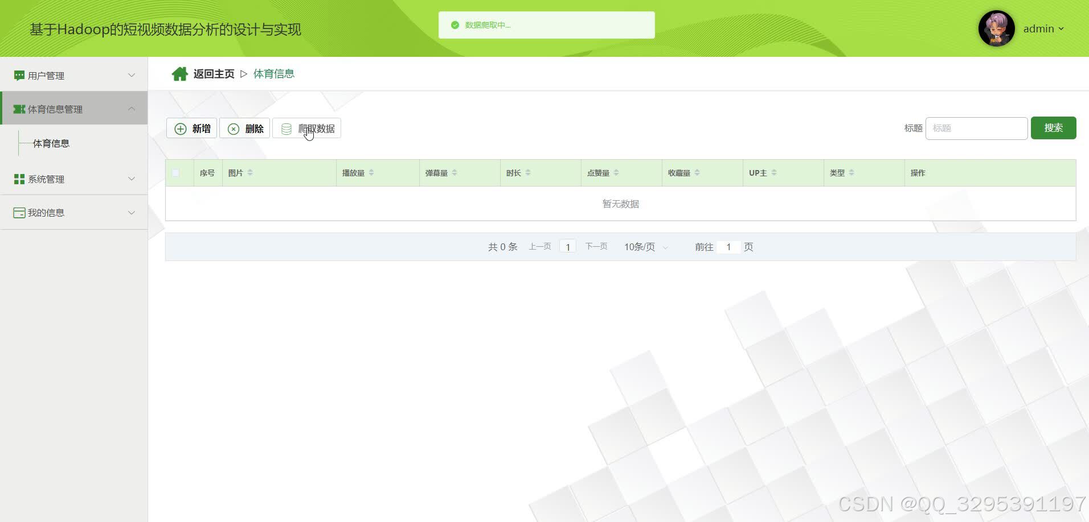The image size is (1089, 522).
Task: Click the 共 0 条 total count text
Action: click(502, 247)
